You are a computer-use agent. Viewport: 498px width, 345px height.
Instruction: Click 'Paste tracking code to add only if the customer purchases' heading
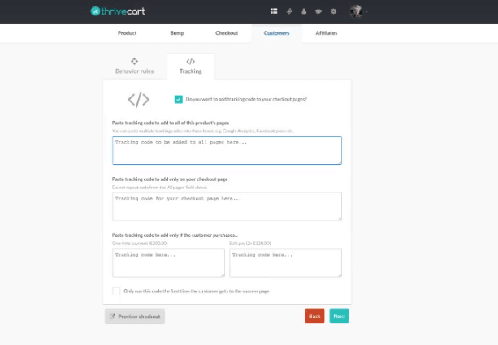pyautogui.click(x=175, y=235)
